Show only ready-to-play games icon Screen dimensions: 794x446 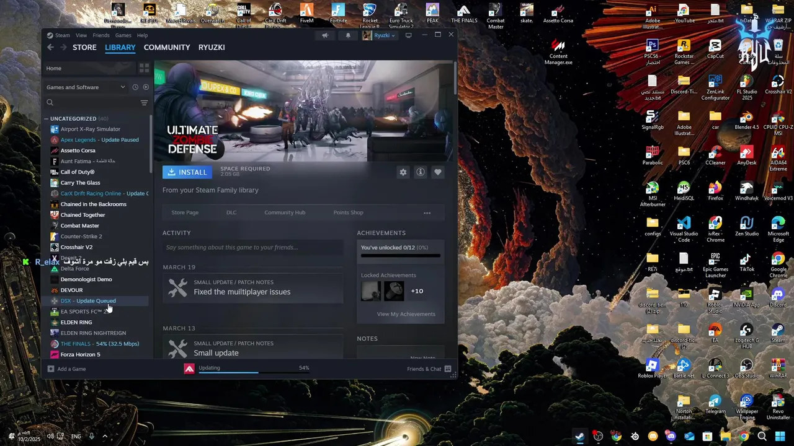[x=146, y=87]
